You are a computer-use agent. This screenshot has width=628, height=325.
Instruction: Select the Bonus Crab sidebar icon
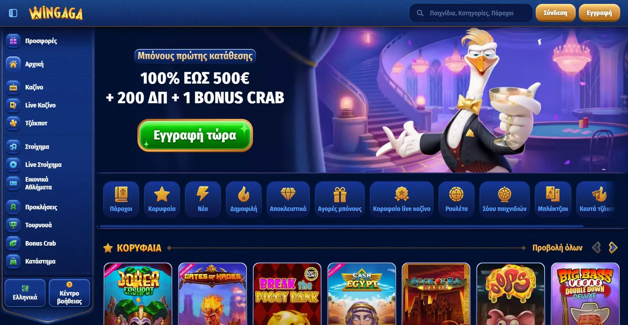[13, 243]
